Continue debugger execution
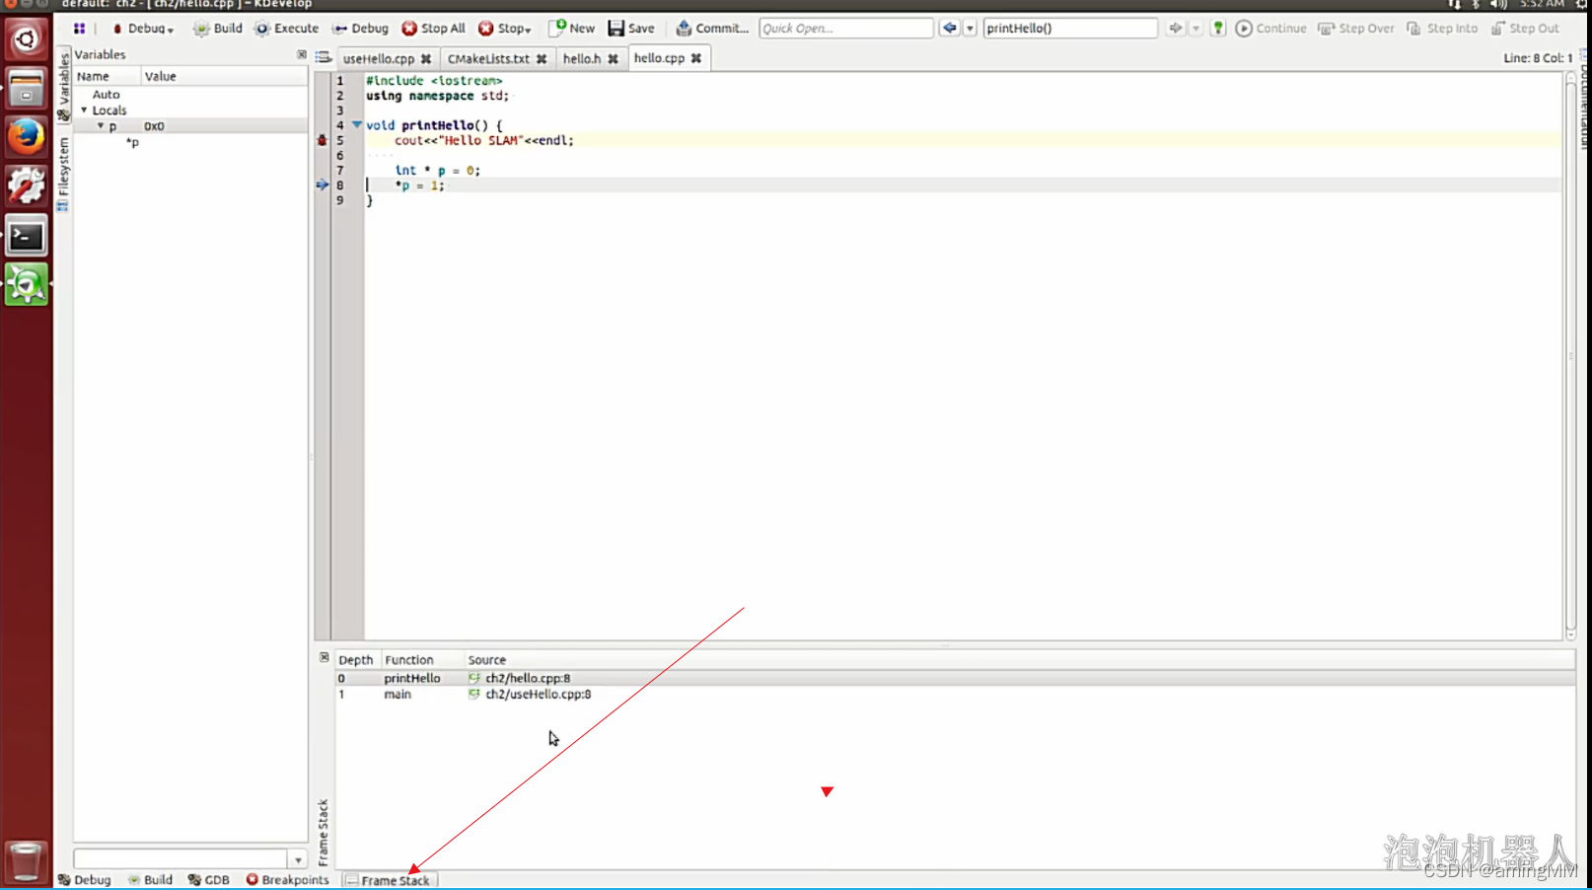The height and width of the screenshot is (890, 1592). point(1270,29)
